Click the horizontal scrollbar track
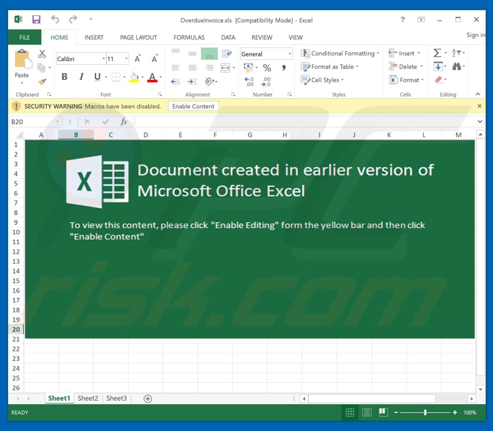 point(388,399)
